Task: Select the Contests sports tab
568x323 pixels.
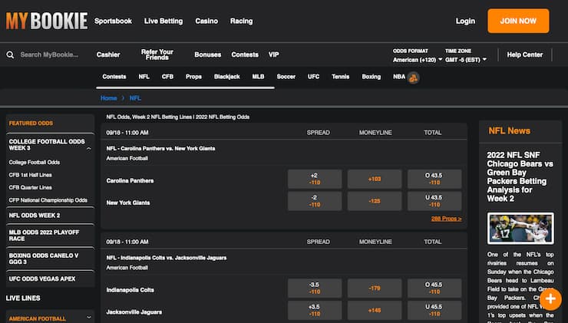Action: click(114, 77)
